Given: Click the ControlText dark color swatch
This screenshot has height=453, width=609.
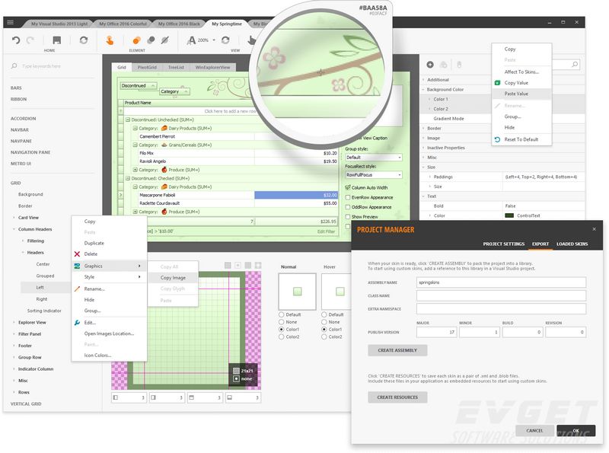Looking at the screenshot, I should [x=509, y=215].
